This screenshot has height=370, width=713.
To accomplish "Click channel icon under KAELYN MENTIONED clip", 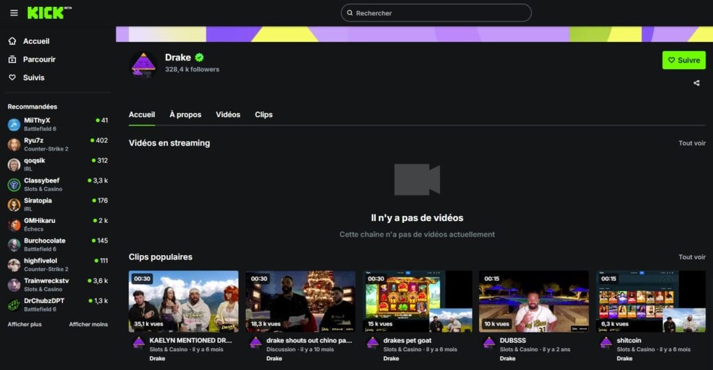I will [x=139, y=343].
